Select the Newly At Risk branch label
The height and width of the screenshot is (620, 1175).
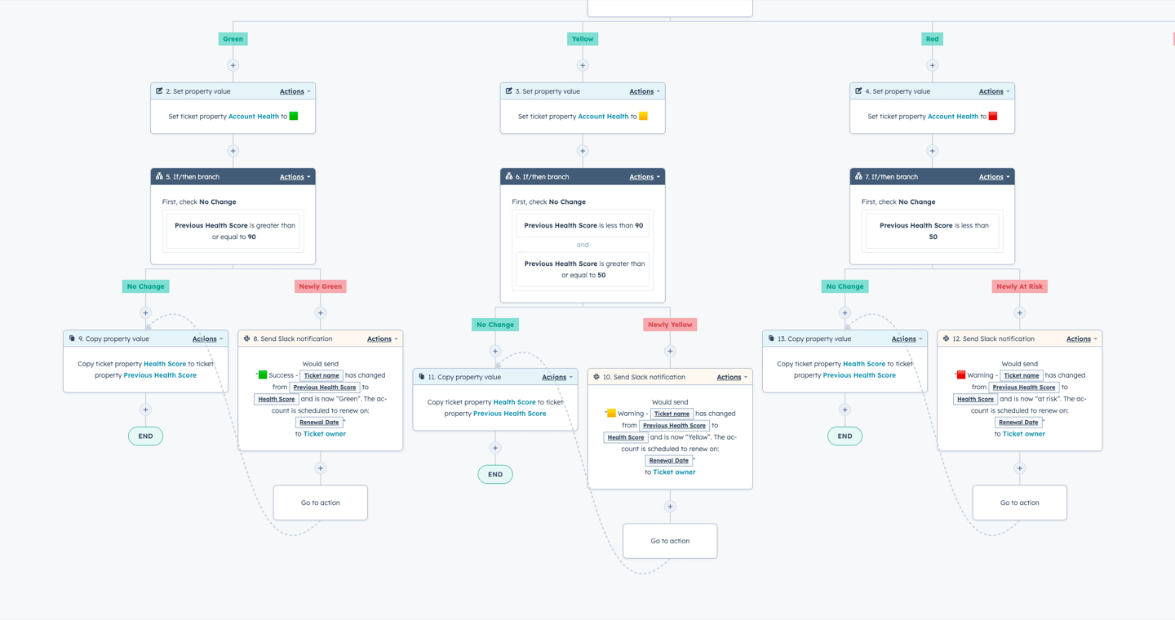(x=1019, y=286)
